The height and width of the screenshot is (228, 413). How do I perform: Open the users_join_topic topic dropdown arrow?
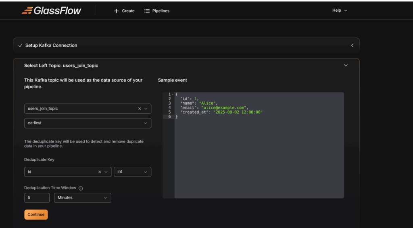(x=146, y=109)
